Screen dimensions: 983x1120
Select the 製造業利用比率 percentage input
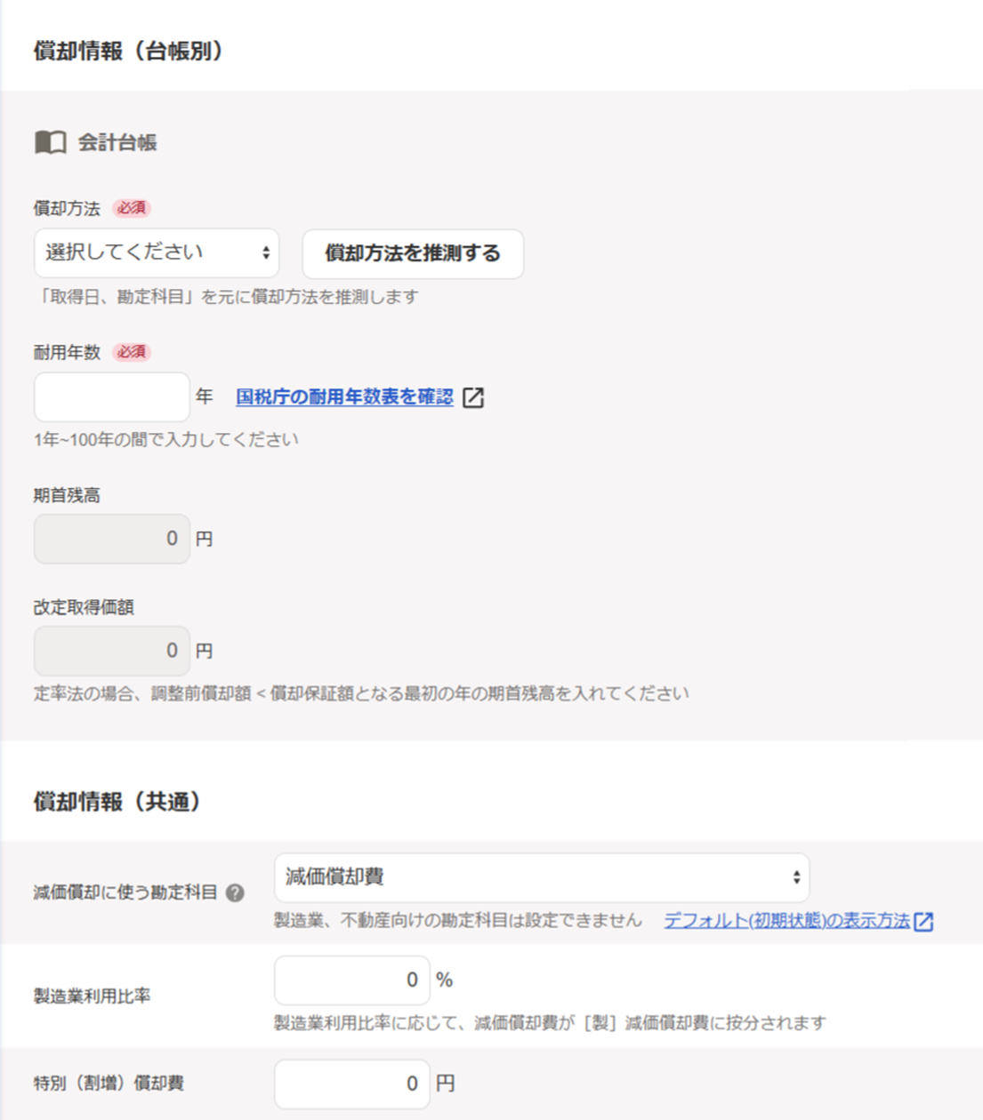[351, 980]
